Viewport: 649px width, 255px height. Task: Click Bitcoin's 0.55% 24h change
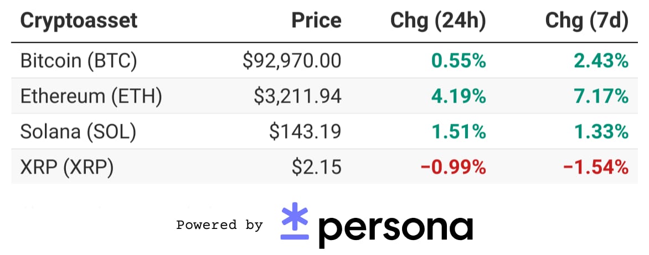(x=458, y=61)
